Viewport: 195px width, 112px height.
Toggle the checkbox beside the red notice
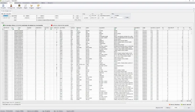tap(72, 25)
